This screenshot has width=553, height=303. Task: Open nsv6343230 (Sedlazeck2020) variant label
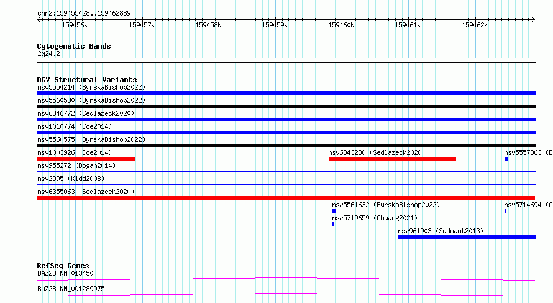tap(377, 152)
